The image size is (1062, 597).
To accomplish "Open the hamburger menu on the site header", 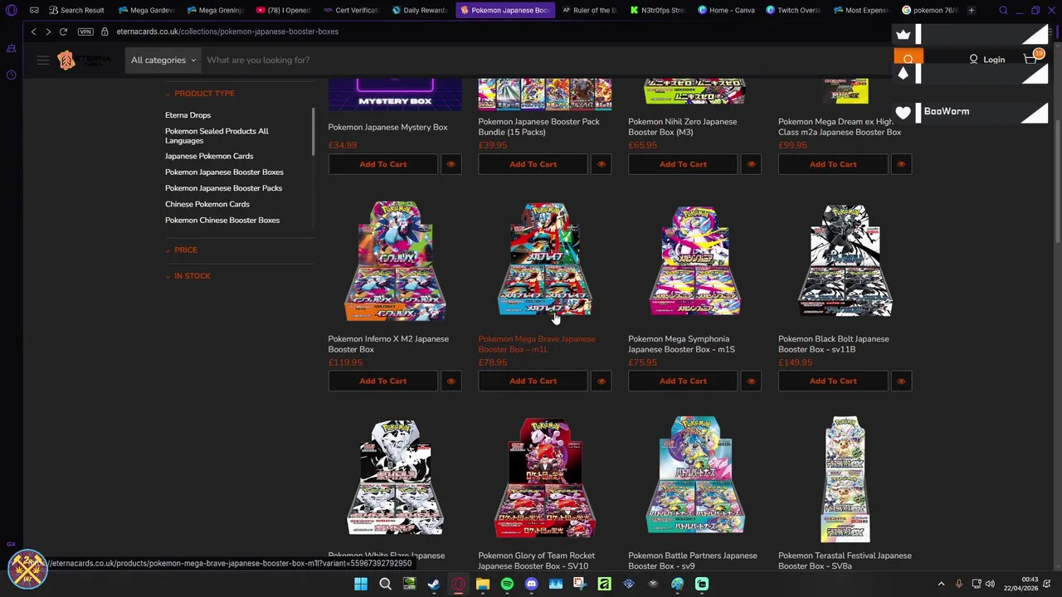I will 43,60.
